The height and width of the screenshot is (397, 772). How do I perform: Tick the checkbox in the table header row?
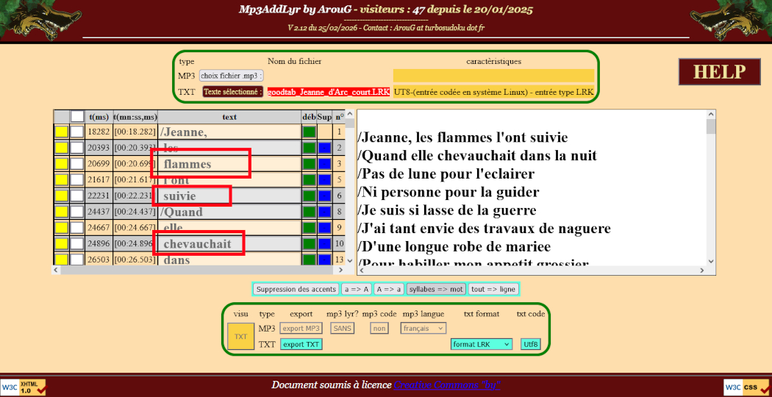(77, 116)
